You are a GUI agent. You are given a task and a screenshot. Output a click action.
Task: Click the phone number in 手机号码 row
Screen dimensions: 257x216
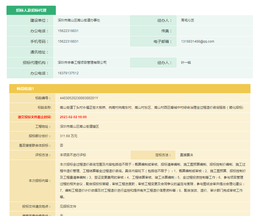click(x=68, y=41)
